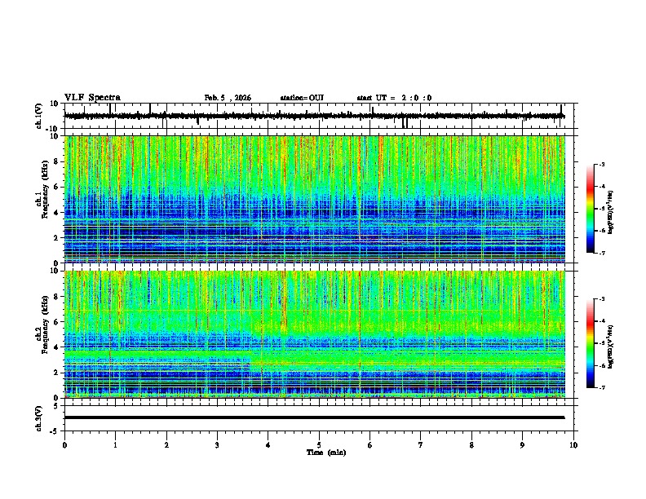Click inside the ch.1 voltage waveform panel
Image resolution: width=646 pixels, height=499 pixels.
(x=319, y=116)
